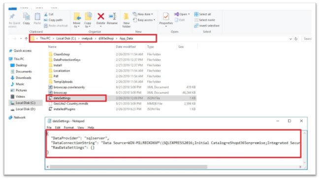Viewport: 320px width, 180px height.
Task: Click Copy path in Clipboard group
Action: tap(53, 20)
